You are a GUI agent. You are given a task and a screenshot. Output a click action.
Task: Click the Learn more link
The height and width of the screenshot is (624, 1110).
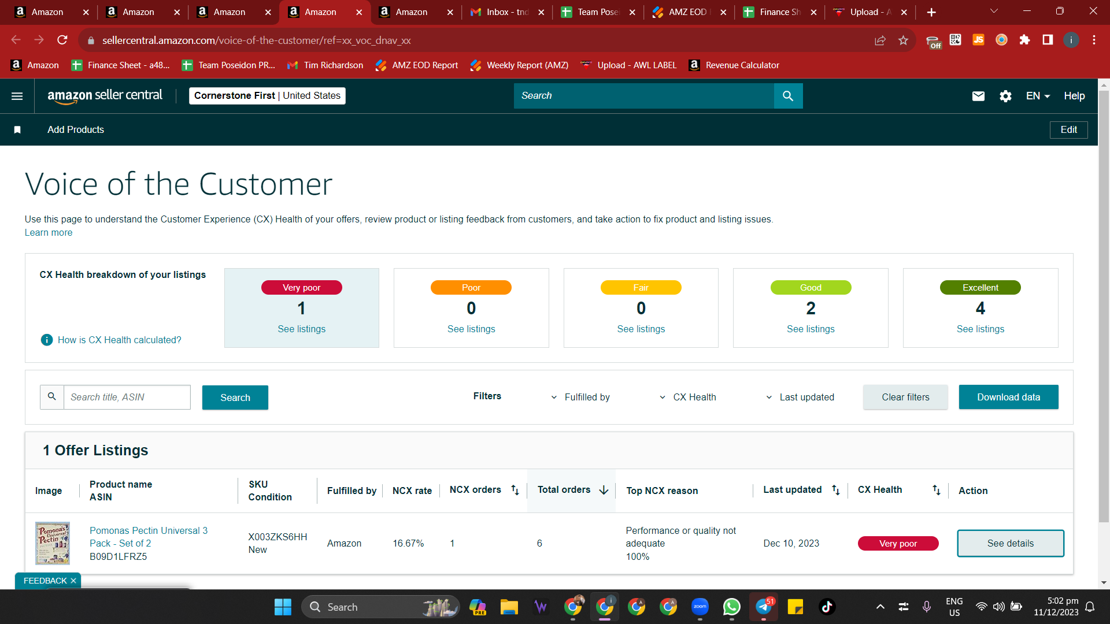point(49,233)
